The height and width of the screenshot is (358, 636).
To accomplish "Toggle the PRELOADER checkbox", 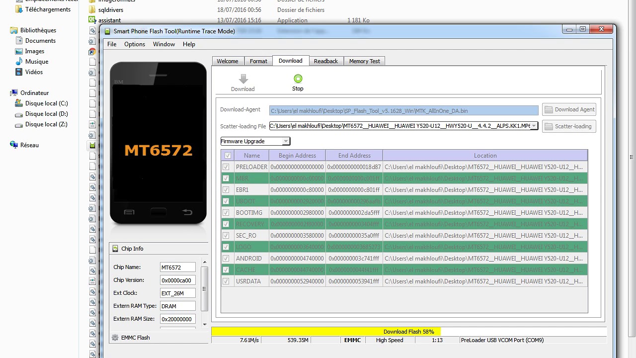I will click(226, 167).
